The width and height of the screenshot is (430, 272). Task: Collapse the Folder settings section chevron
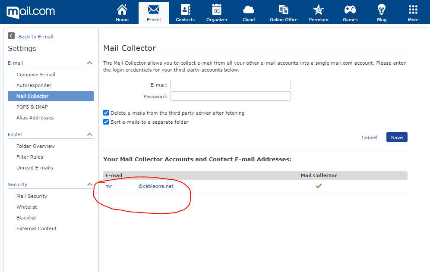coord(90,134)
